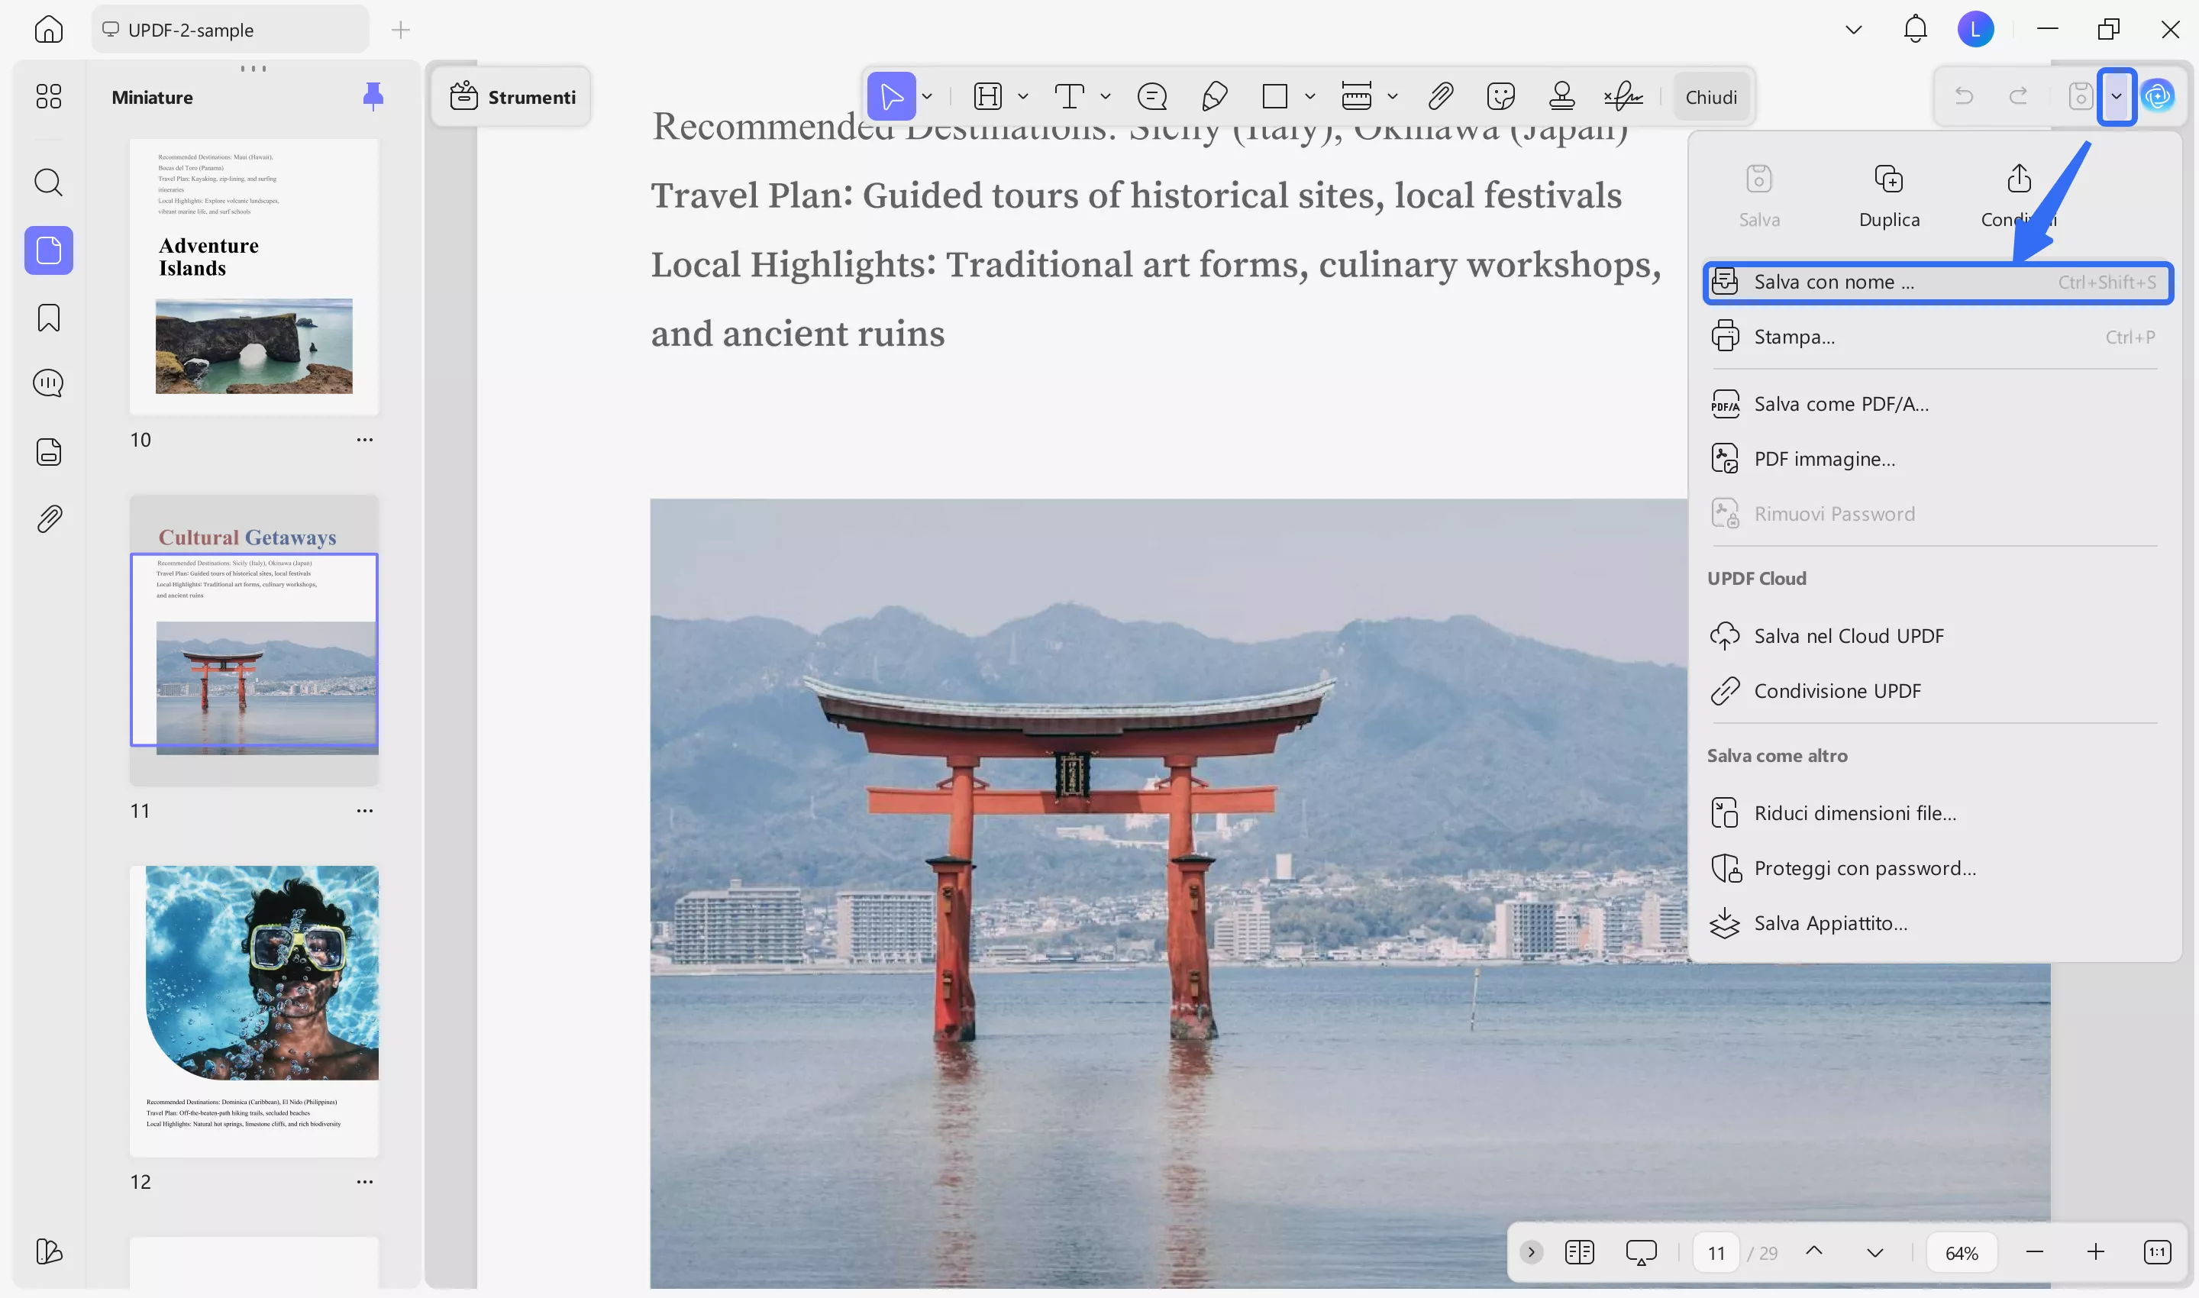This screenshot has width=2199, height=1298.
Task: Open the zoom level 64% dropdown
Action: click(x=1961, y=1252)
